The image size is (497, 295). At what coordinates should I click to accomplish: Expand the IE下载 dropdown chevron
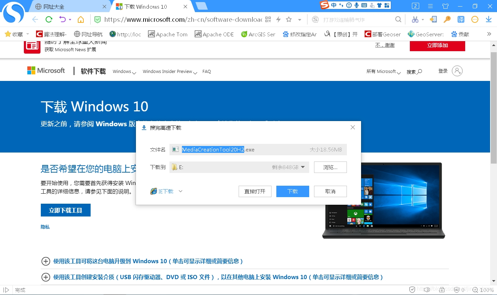click(x=180, y=191)
